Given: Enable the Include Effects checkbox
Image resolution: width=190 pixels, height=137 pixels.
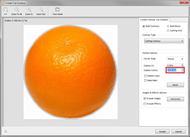Looking at the screenshot, I should [x=145, y=104].
